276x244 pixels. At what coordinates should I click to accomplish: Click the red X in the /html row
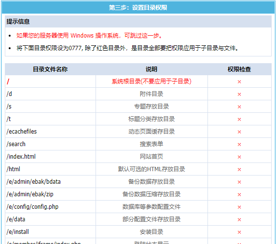click(x=239, y=170)
